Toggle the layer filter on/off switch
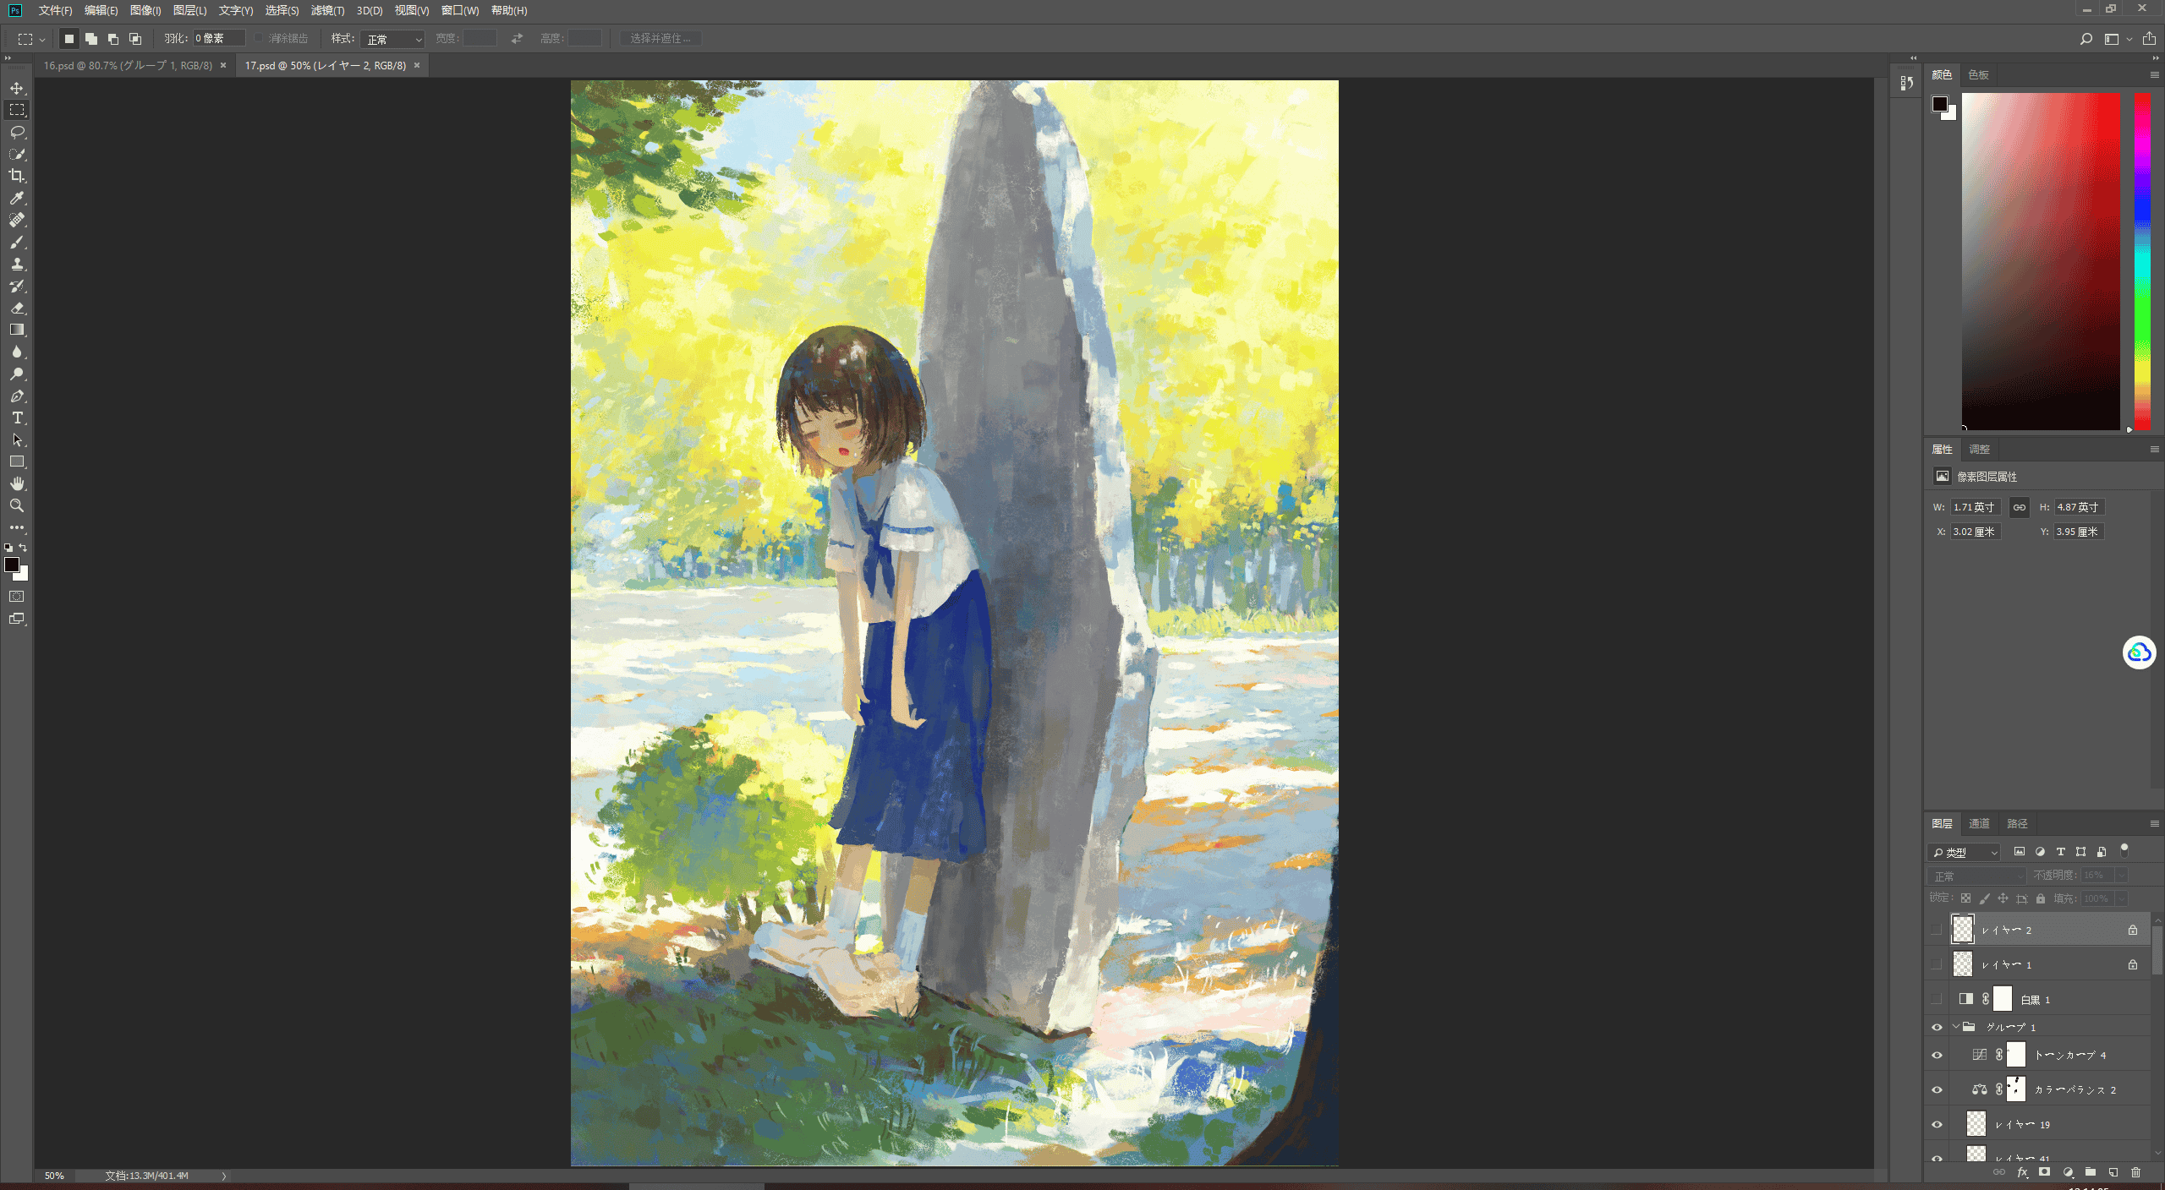This screenshot has height=1190, width=2165. pyautogui.click(x=2124, y=850)
